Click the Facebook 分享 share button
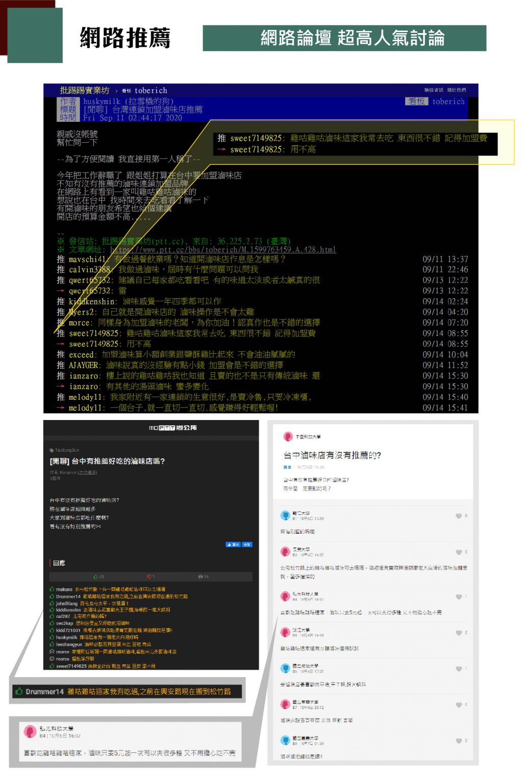528x783 pixels. [247, 544]
